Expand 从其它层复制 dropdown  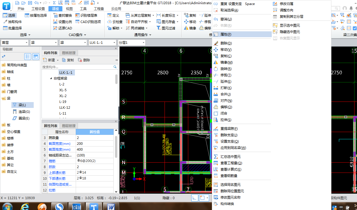point(153,16)
